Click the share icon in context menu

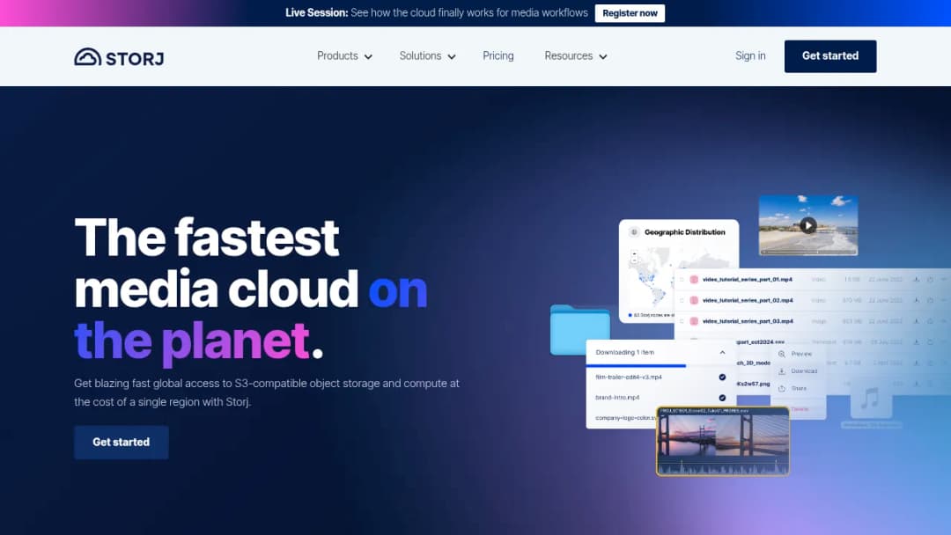point(782,388)
